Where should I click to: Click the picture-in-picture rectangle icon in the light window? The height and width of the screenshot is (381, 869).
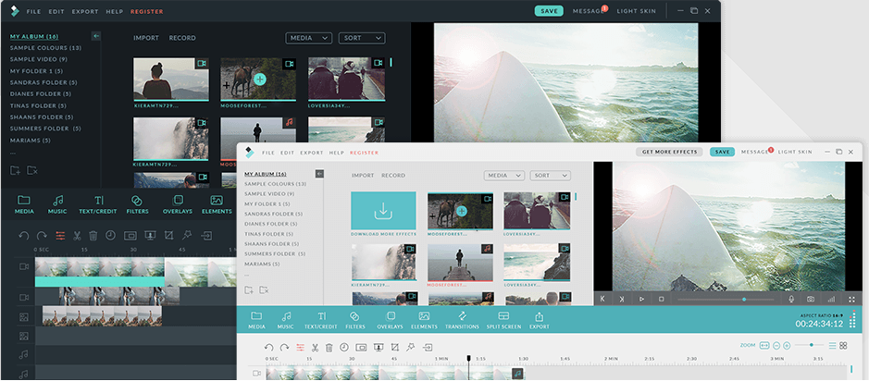click(x=361, y=348)
